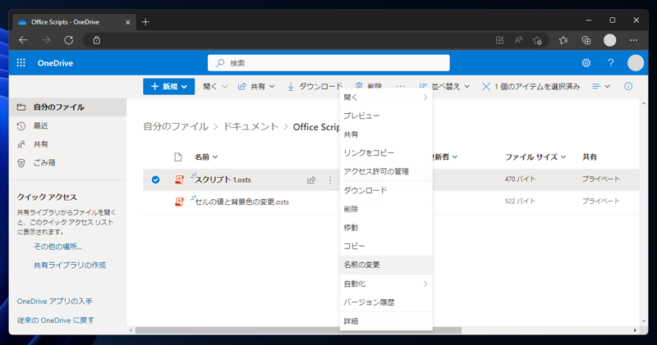Click ダウンロード in the toolbar
Viewport: 657px width, 345px height.
[x=315, y=87]
